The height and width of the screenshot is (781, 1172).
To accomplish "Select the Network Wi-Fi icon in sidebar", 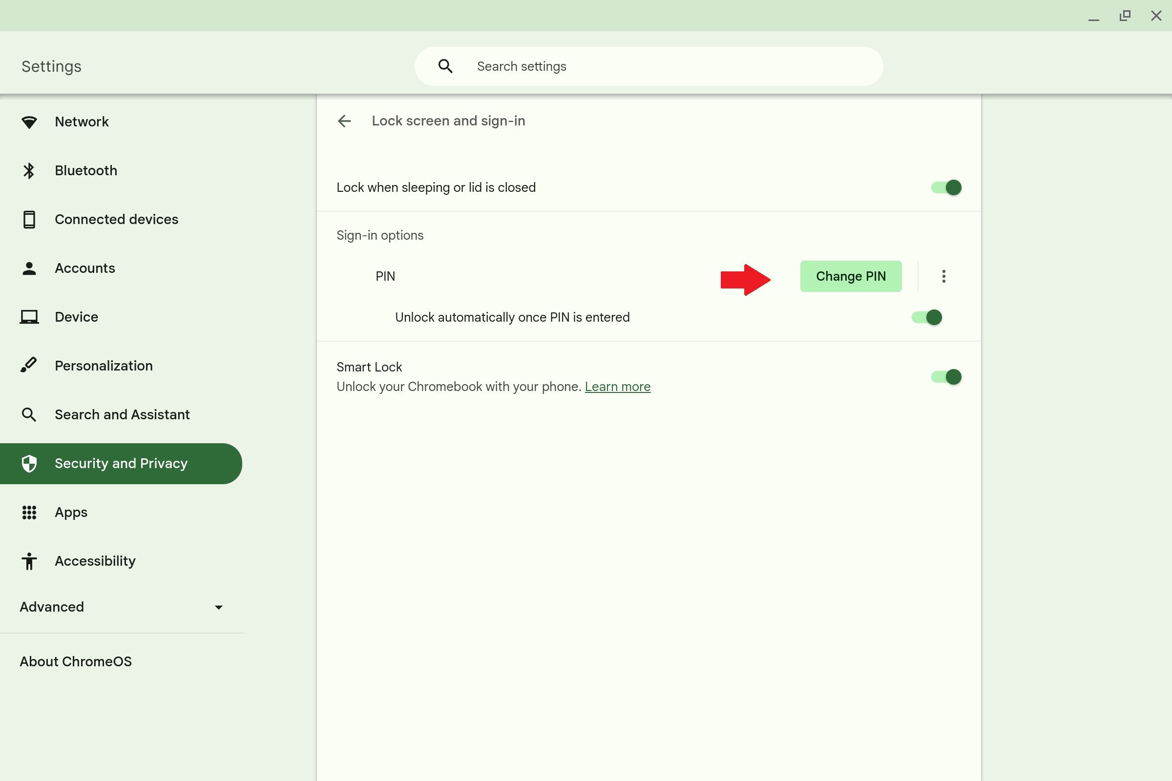I will (x=29, y=122).
